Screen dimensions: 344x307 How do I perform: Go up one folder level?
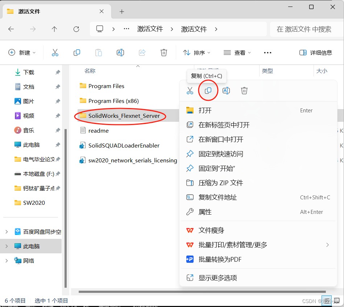click(54, 29)
